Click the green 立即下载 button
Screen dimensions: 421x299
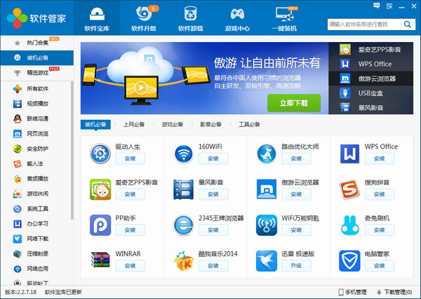pyautogui.click(x=293, y=103)
